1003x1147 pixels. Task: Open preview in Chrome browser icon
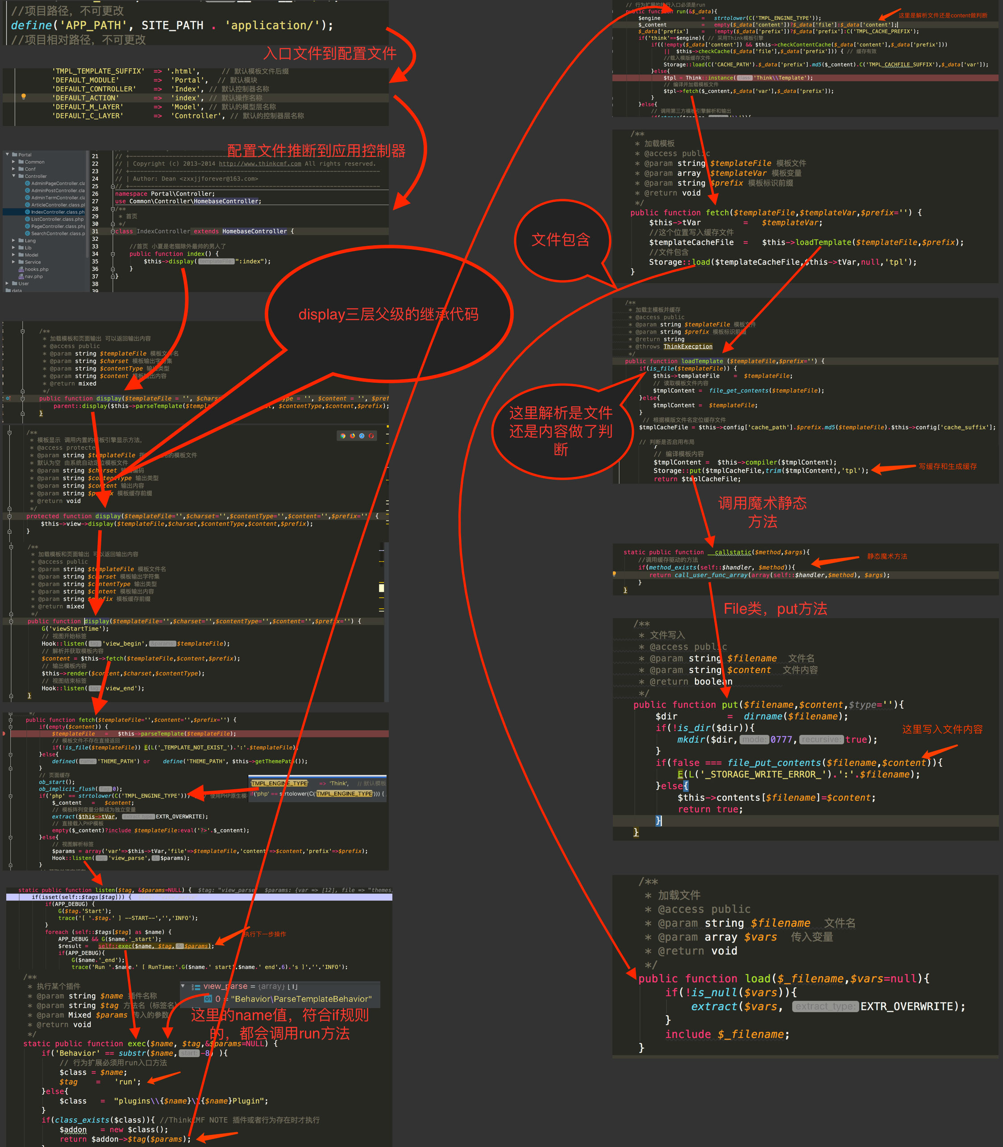coord(343,436)
